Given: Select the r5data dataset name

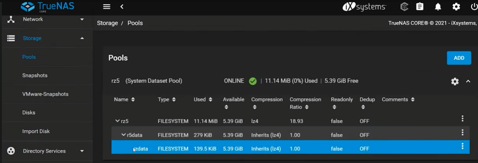Looking at the screenshot, I should (134, 135).
